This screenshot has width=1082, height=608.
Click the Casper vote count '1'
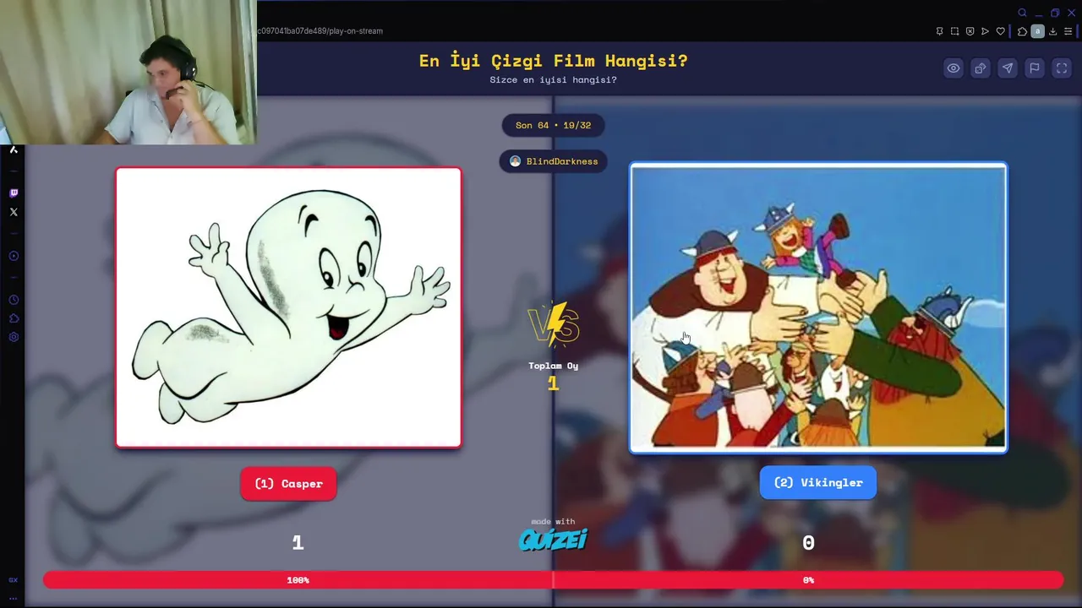pos(298,543)
